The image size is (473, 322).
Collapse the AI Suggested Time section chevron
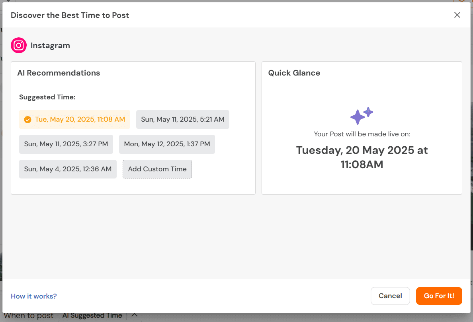pos(134,315)
